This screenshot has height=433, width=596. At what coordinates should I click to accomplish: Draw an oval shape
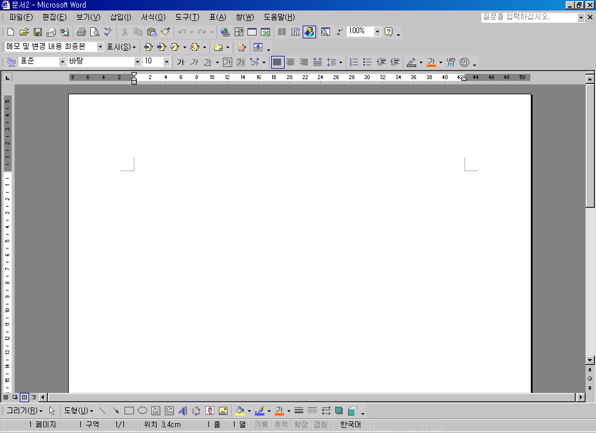pyautogui.click(x=143, y=410)
